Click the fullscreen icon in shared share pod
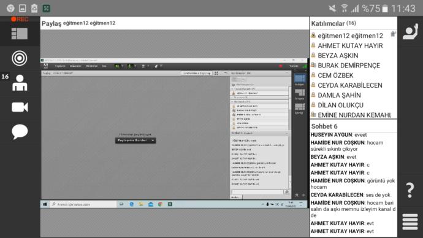The height and width of the screenshot is (238, 423). tap(216, 73)
